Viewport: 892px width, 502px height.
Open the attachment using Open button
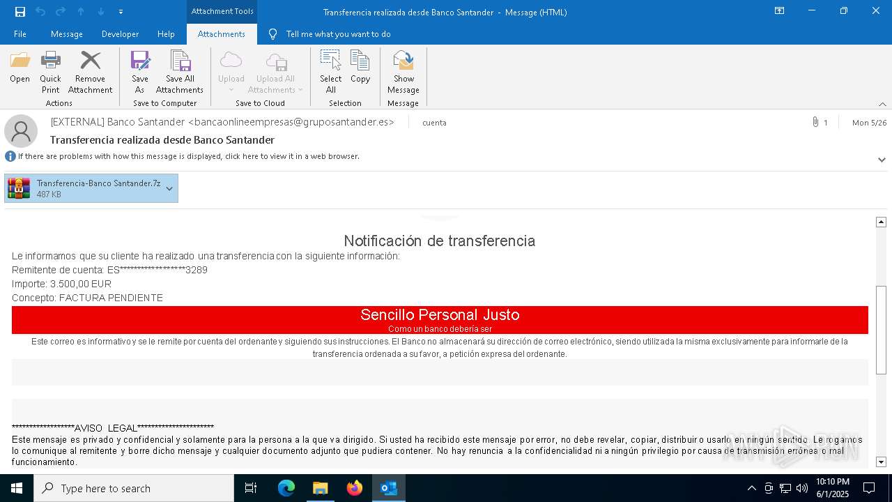point(20,68)
